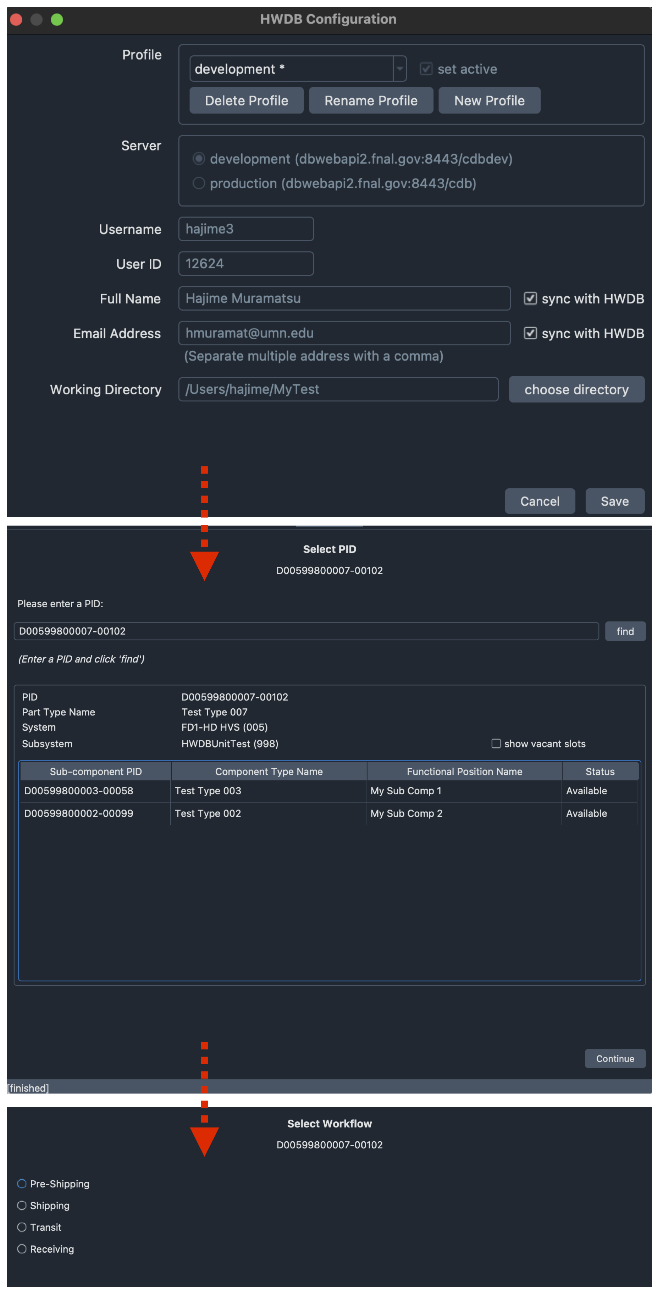
Task: Click the Delete Profile button
Action: [247, 100]
